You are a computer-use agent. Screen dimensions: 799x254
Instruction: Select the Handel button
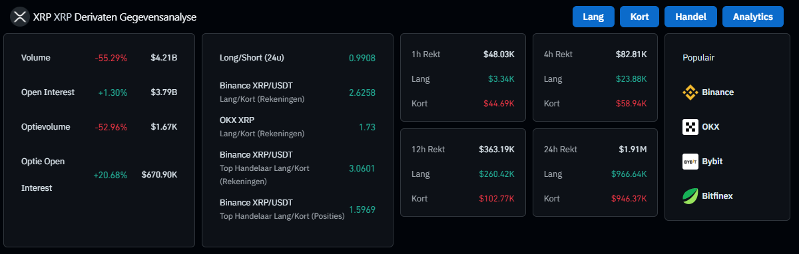690,17
